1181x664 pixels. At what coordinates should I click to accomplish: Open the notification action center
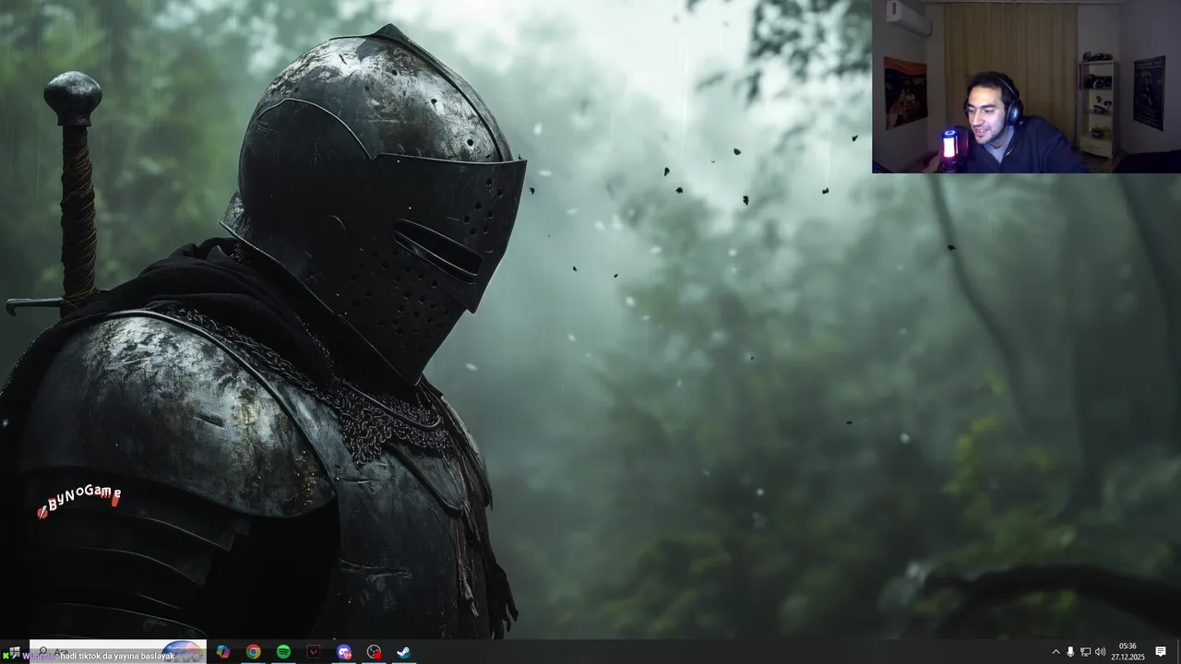[x=1161, y=652]
